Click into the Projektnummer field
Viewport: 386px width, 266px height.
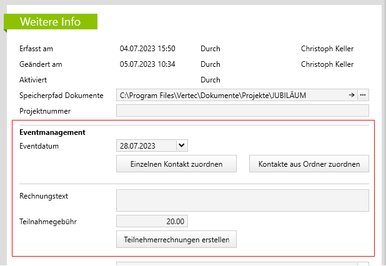[242, 111]
